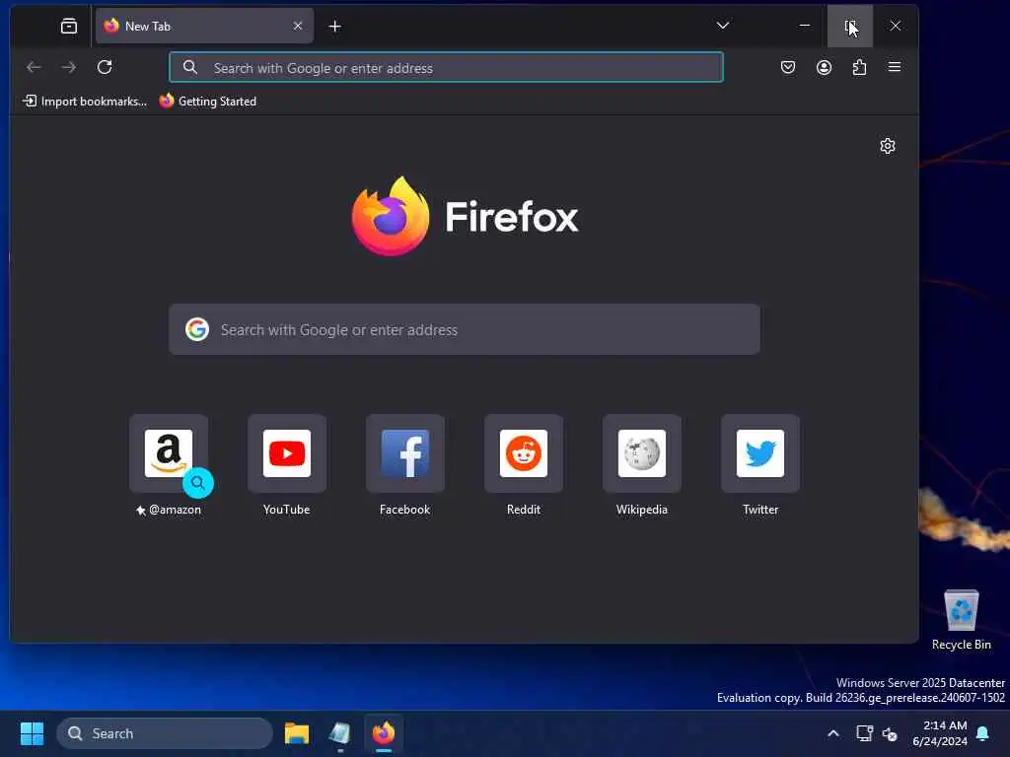This screenshot has height=757, width=1010.
Task: Click the Google G icon in search box
Action: 197,329
